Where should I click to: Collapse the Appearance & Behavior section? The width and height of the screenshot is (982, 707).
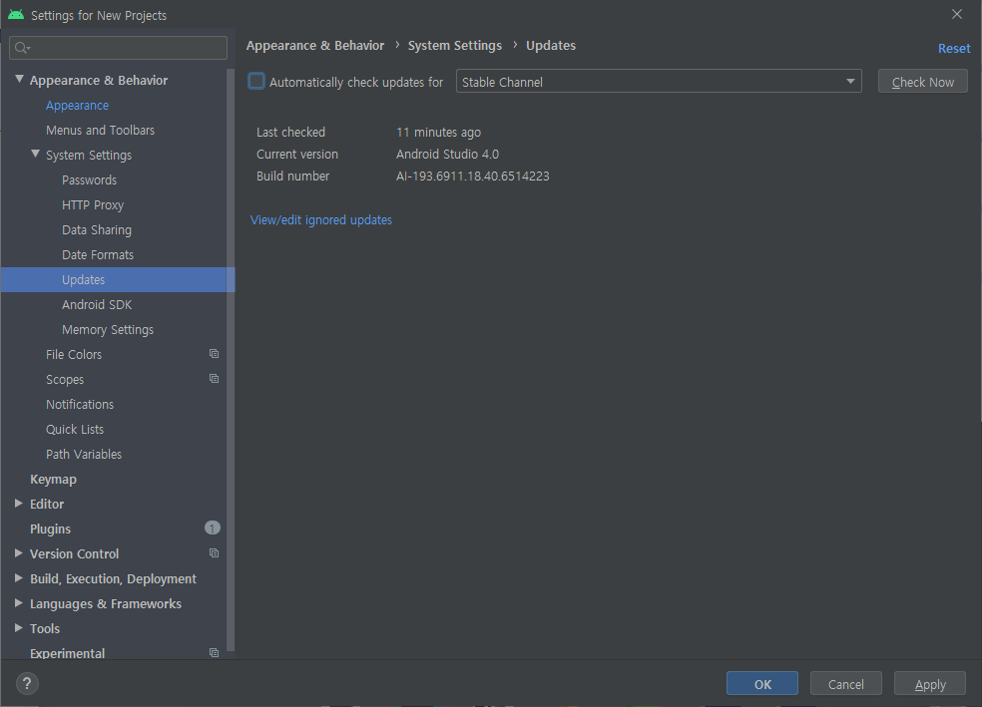coord(19,80)
